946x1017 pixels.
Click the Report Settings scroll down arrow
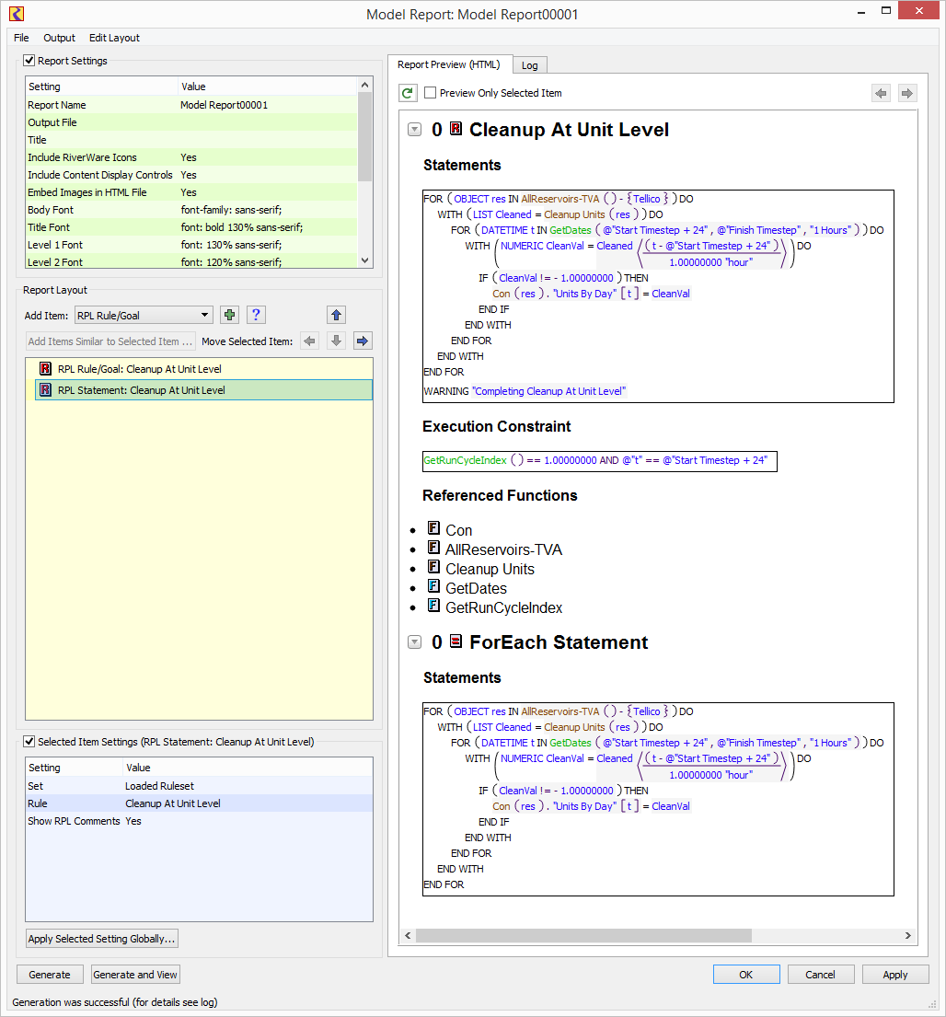[x=365, y=260]
